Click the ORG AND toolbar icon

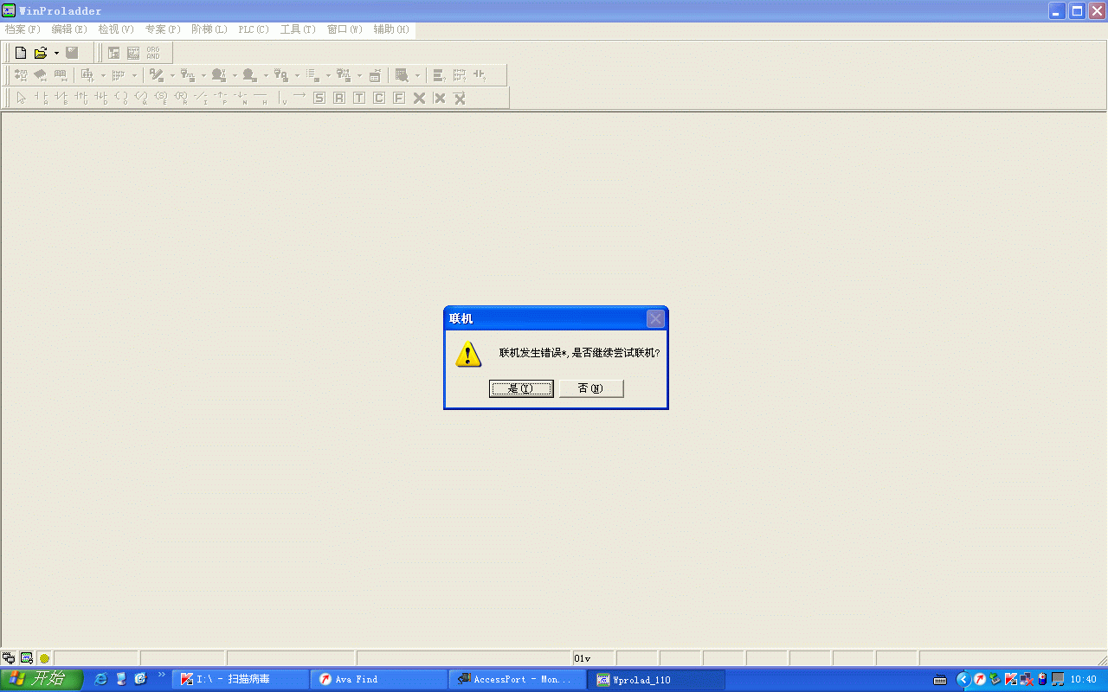click(x=153, y=53)
